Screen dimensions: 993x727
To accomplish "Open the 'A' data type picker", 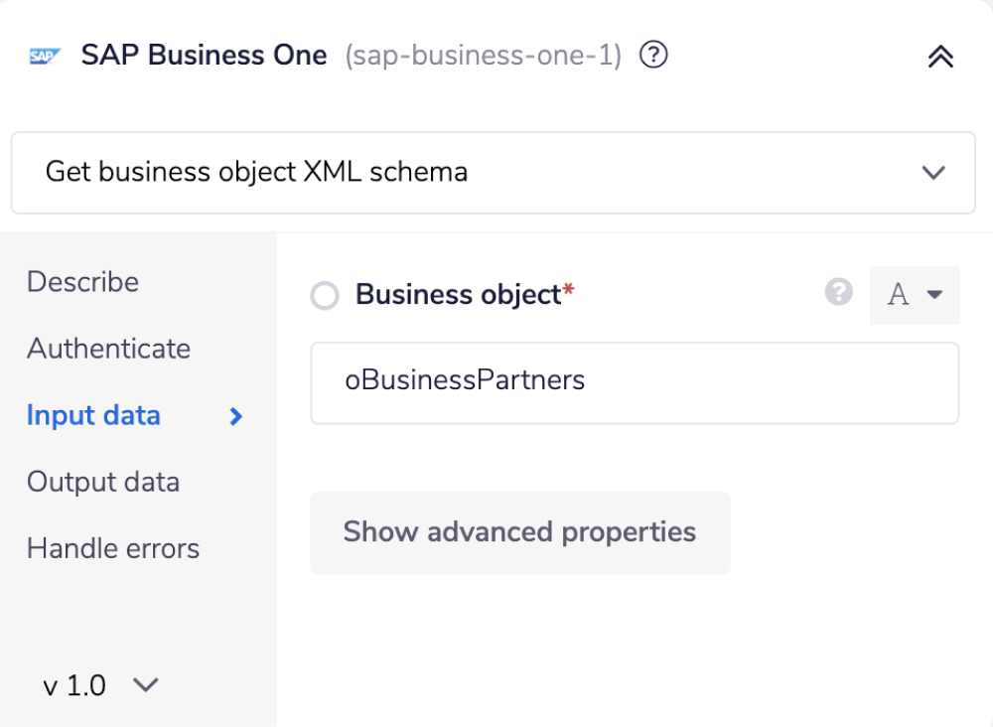I will [914, 295].
